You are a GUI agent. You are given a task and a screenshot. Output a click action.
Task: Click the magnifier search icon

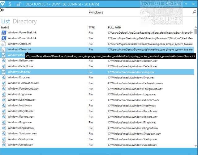pyautogui.click(x=194, y=12)
